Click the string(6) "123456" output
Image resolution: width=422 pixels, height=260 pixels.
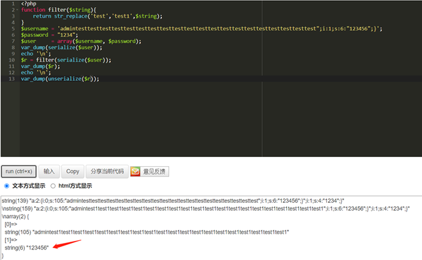(27, 248)
